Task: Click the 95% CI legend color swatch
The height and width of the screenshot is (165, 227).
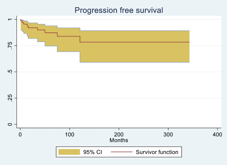Action: coord(69,152)
